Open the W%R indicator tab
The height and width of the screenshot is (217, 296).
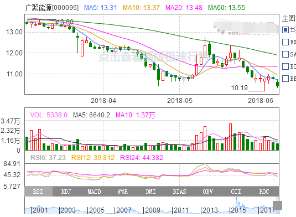coord(123,192)
